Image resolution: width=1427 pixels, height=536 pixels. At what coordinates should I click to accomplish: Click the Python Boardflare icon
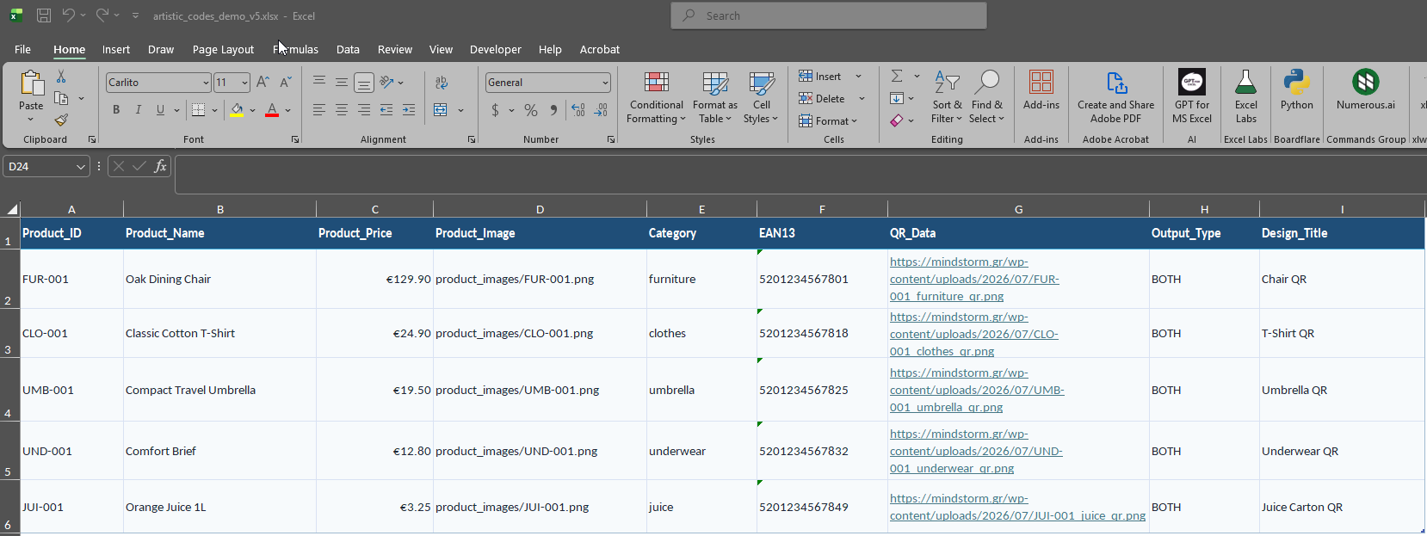click(x=1296, y=83)
